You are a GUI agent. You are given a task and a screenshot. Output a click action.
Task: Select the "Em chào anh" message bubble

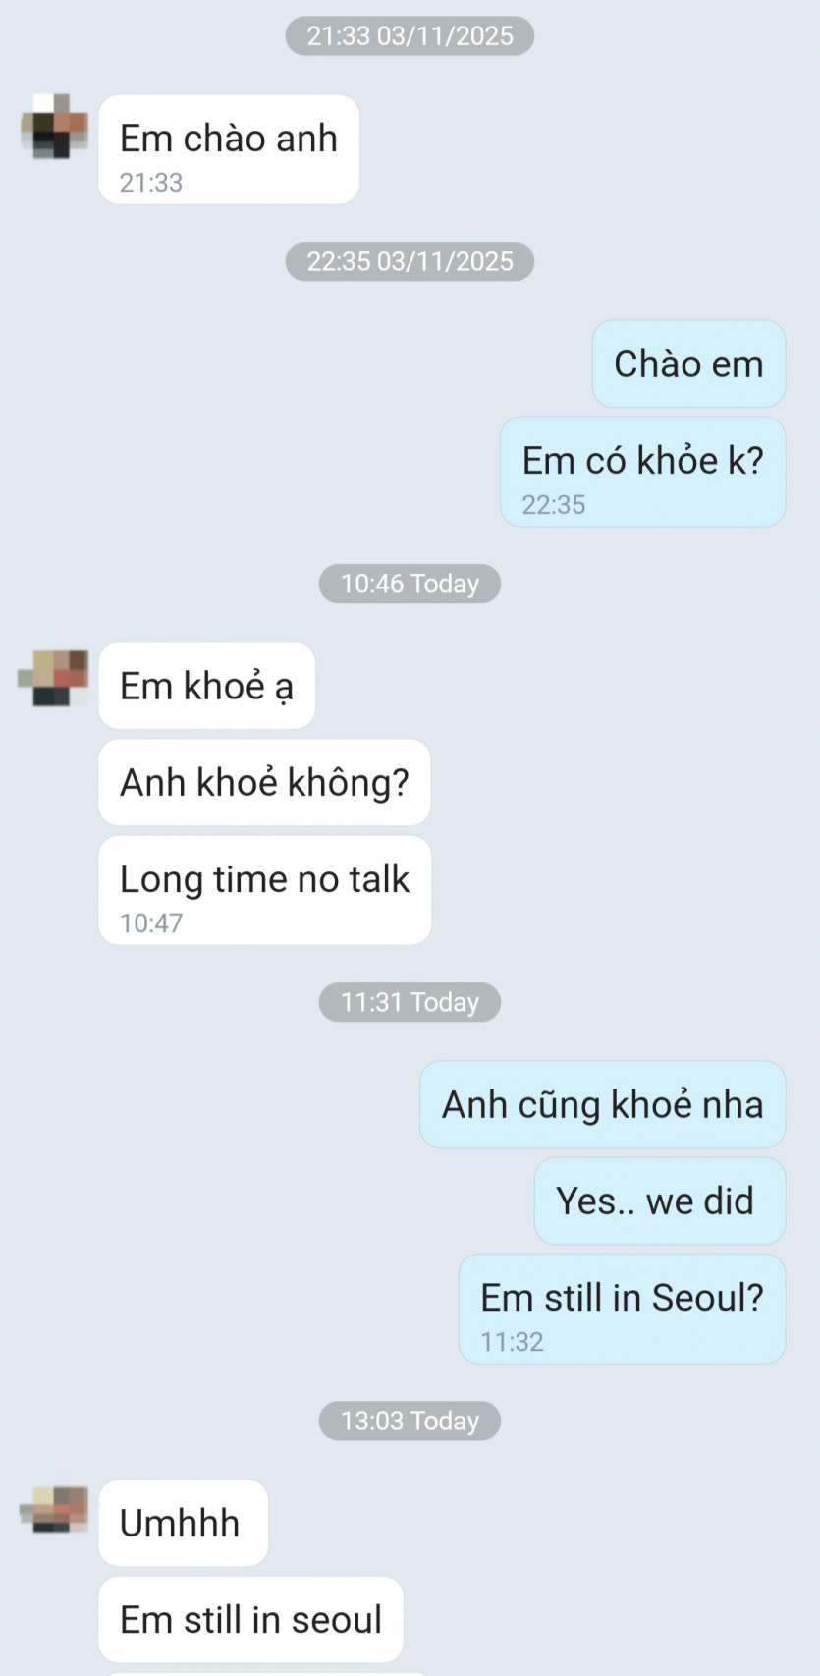(x=229, y=149)
